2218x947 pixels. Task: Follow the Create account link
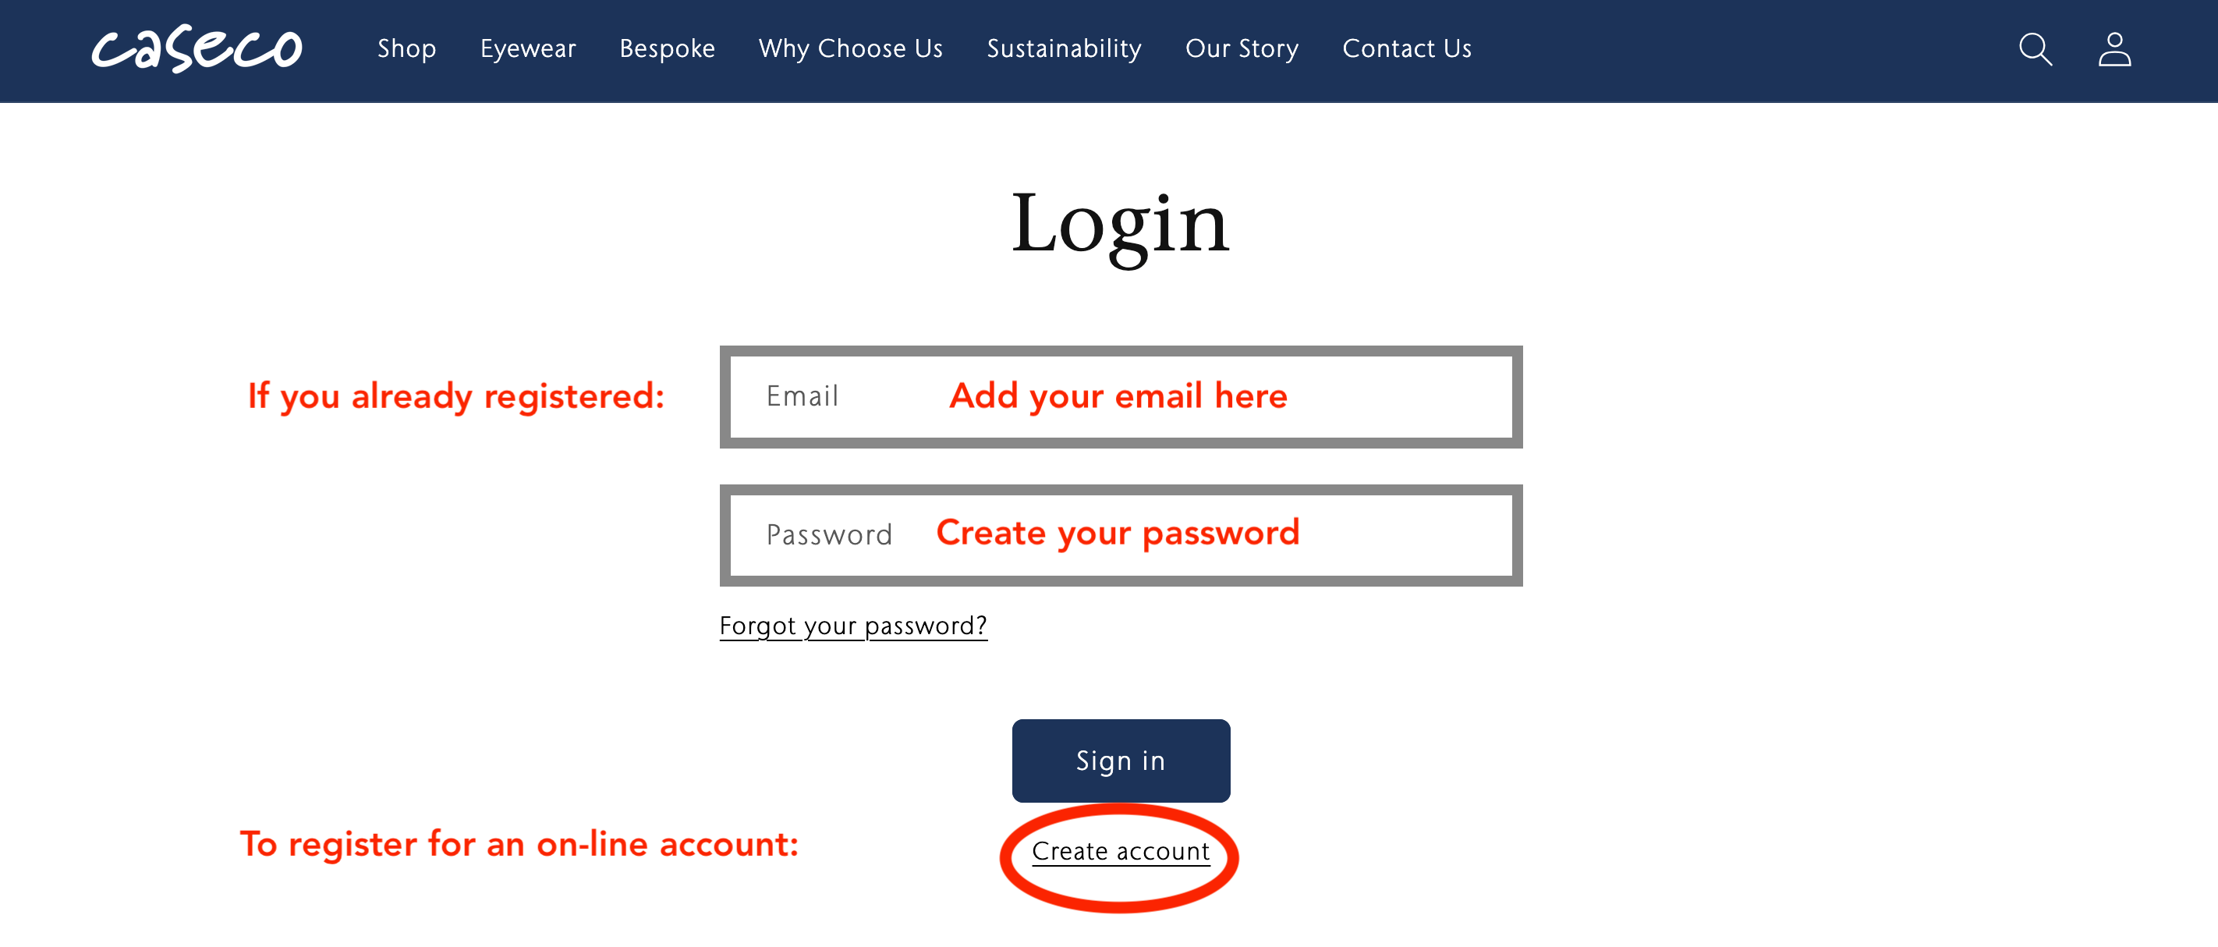(1120, 851)
